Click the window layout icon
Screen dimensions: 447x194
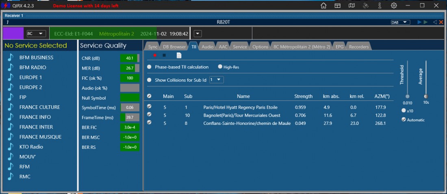(338, 5)
